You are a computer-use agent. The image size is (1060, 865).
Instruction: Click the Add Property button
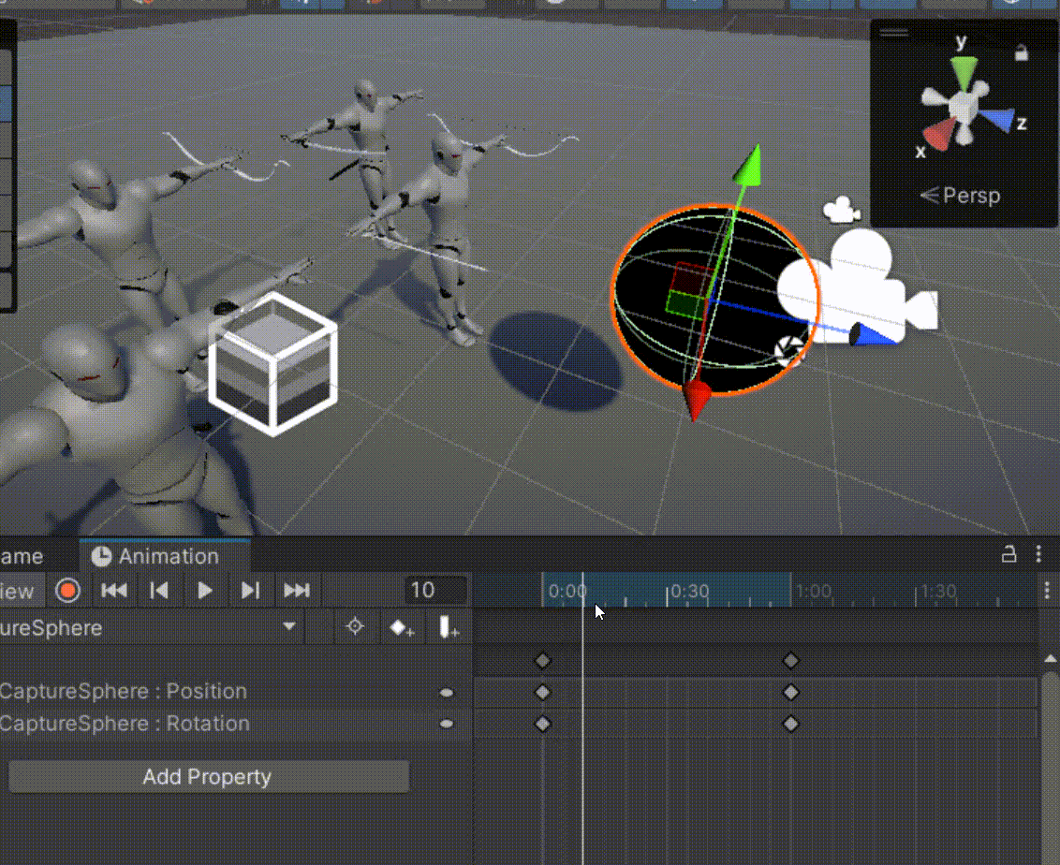point(208,776)
